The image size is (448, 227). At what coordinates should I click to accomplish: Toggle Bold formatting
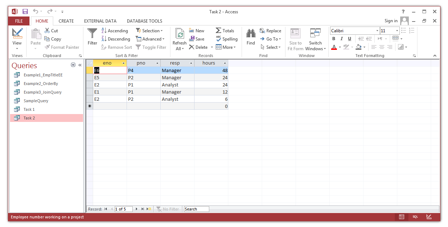point(334,39)
